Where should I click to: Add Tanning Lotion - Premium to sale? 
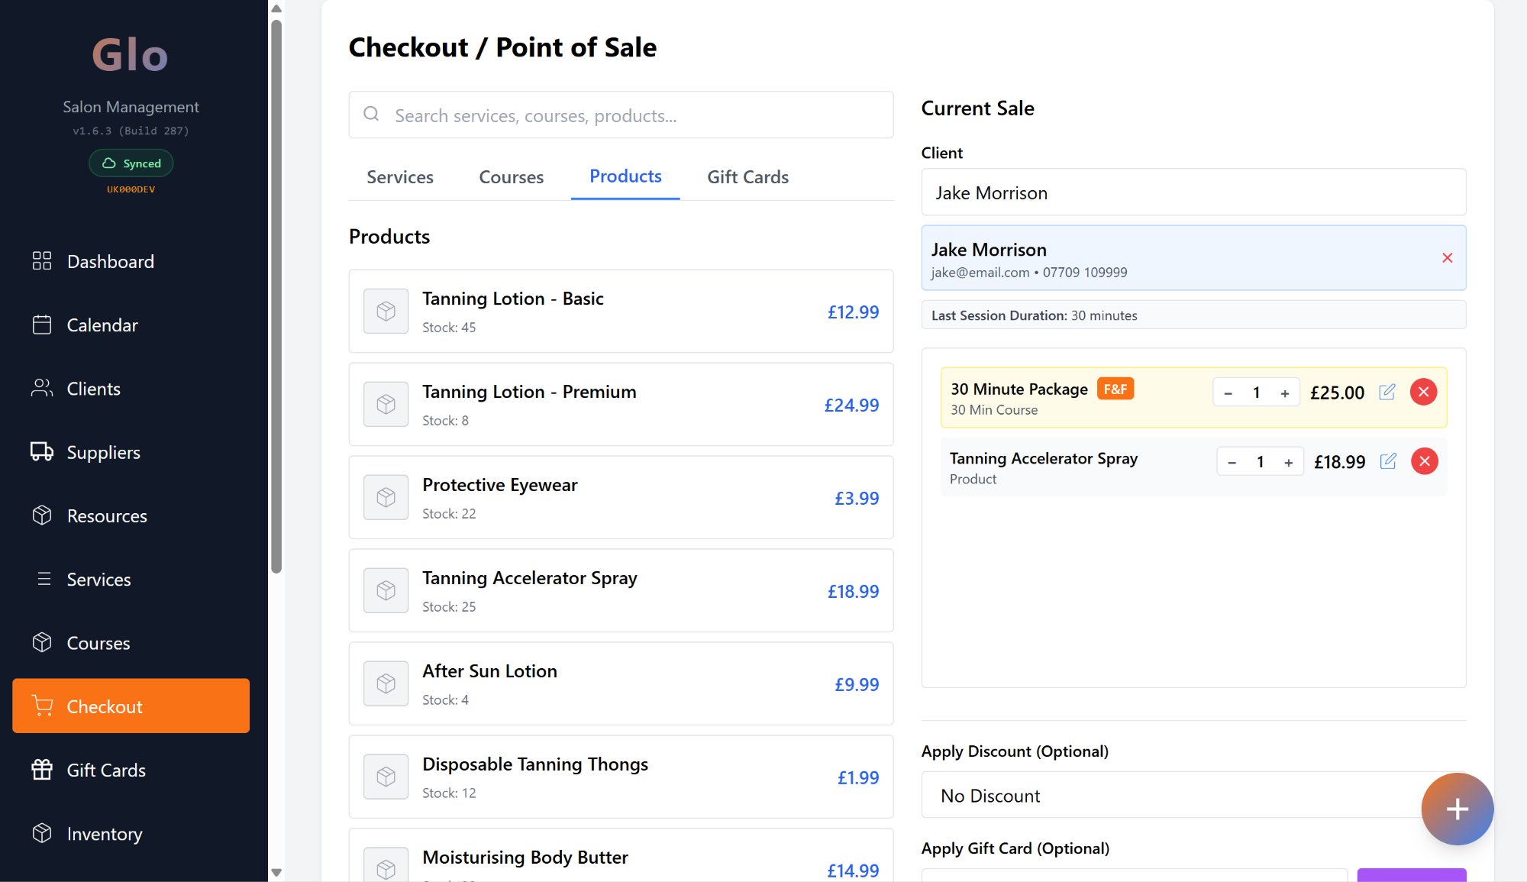620,405
